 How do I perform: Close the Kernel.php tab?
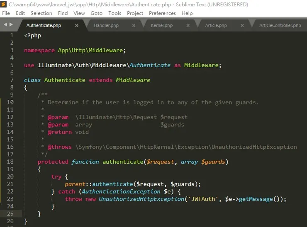[188, 25]
